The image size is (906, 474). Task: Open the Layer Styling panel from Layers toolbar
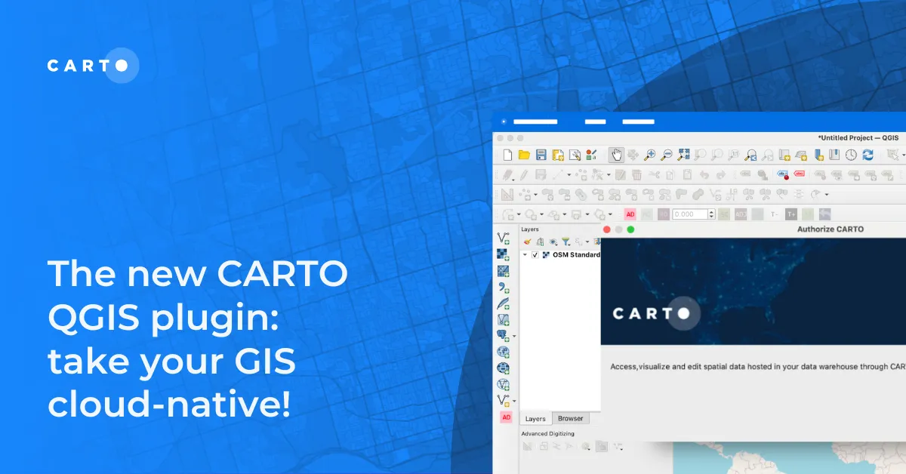point(527,242)
